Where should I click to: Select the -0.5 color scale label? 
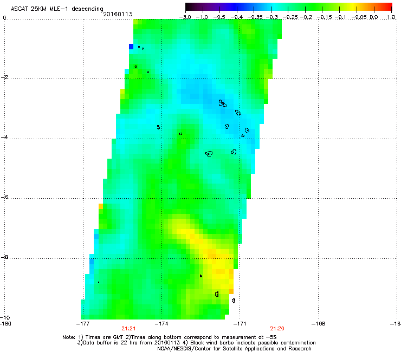219,17
